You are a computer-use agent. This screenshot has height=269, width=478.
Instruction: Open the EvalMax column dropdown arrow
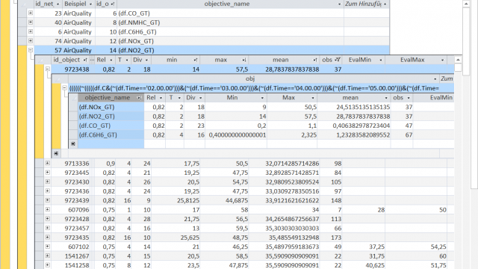coord(442,60)
